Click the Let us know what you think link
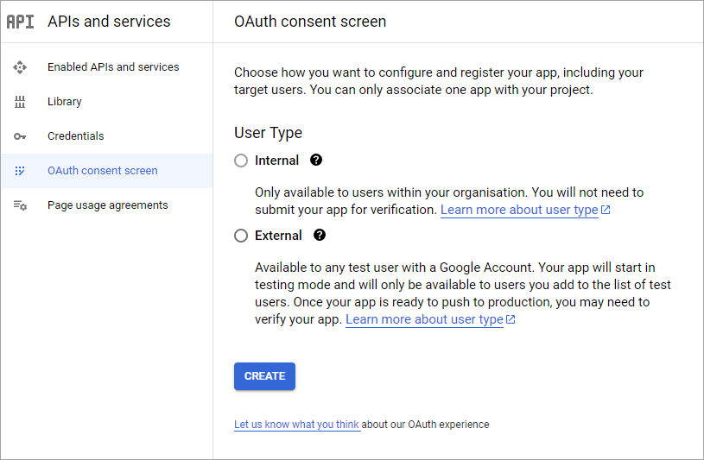 click(296, 425)
